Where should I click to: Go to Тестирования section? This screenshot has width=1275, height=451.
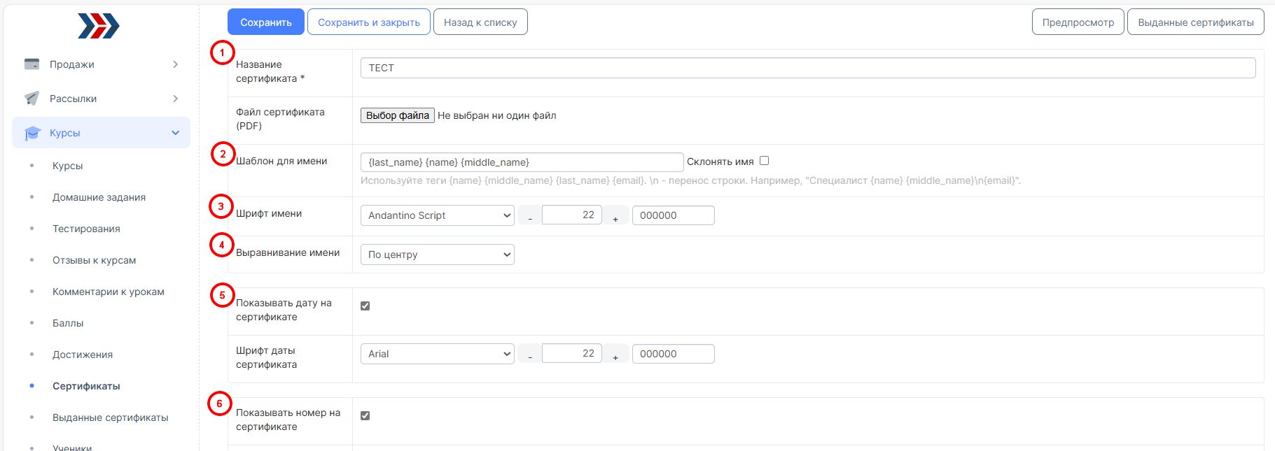[86, 229]
